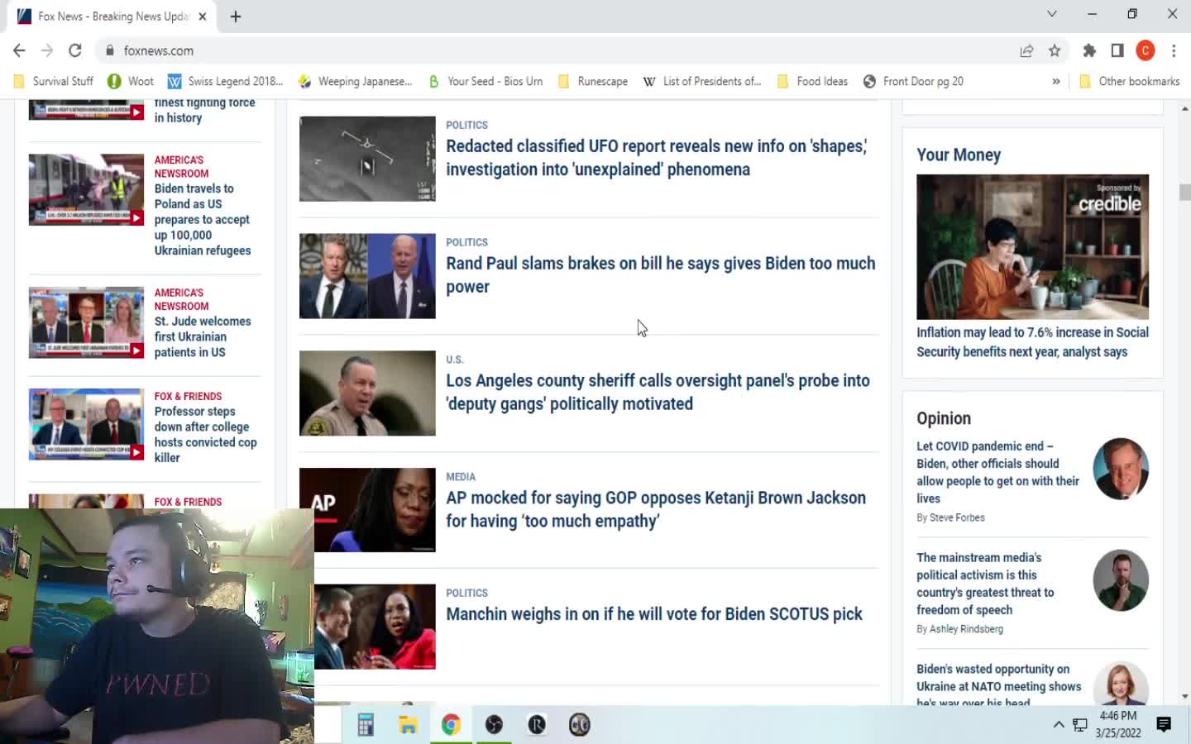Open the AP mocked Ketanji Brown Jackson headline

point(656,509)
